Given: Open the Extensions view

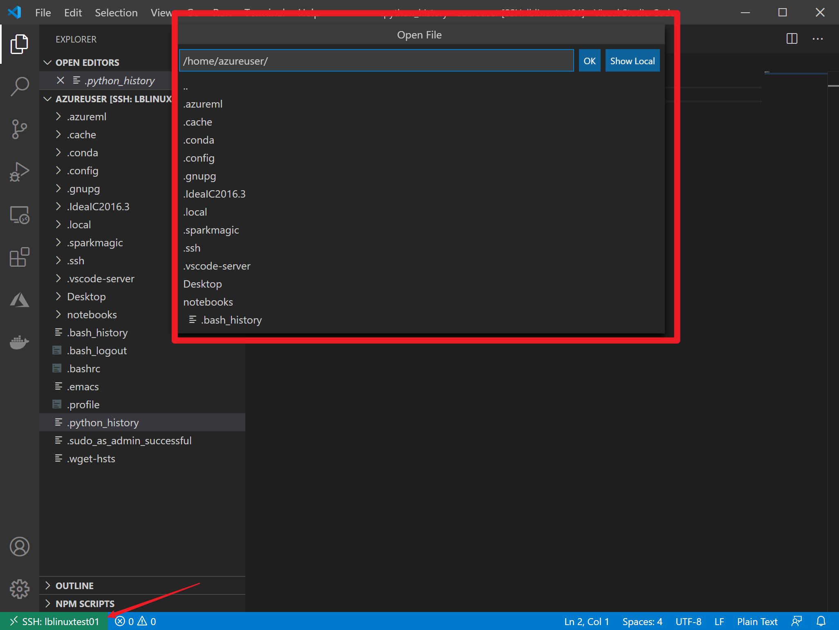Looking at the screenshot, I should click(x=19, y=257).
